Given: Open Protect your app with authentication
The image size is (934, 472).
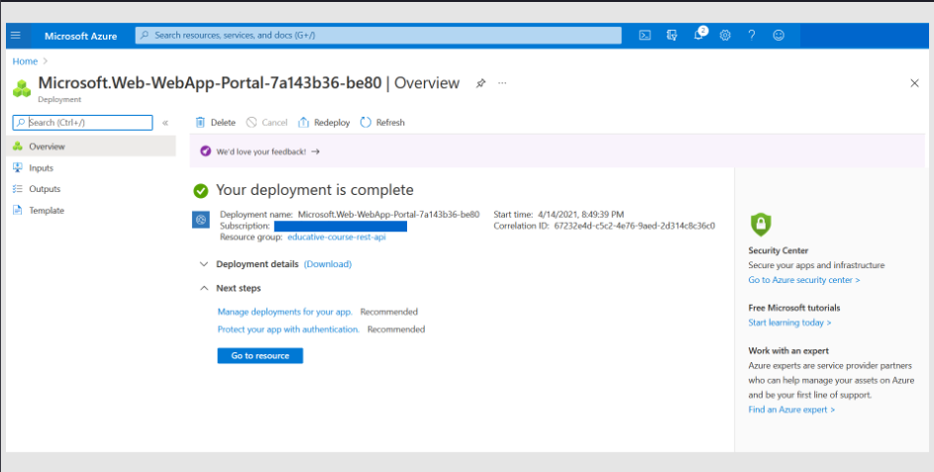Looking at the screenshot, I should (x=288, y=330).
